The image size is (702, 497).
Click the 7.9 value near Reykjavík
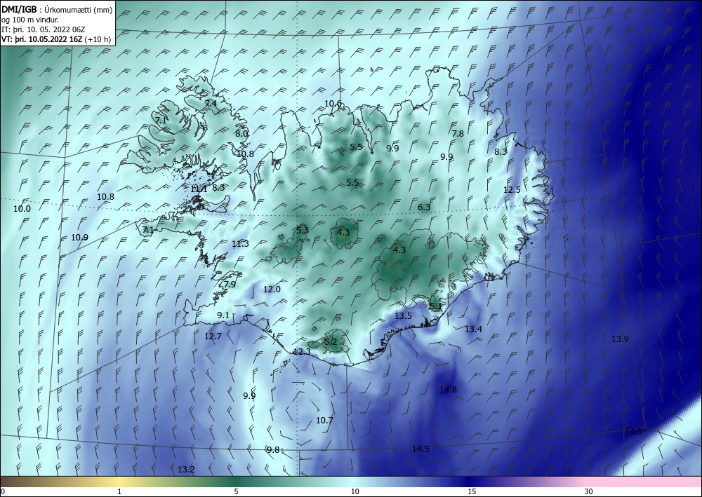click(x=230, y=285)
